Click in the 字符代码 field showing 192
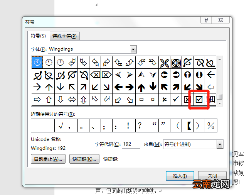Image resolution: width=244 pixels, height=195 pixels. [131, 144]
